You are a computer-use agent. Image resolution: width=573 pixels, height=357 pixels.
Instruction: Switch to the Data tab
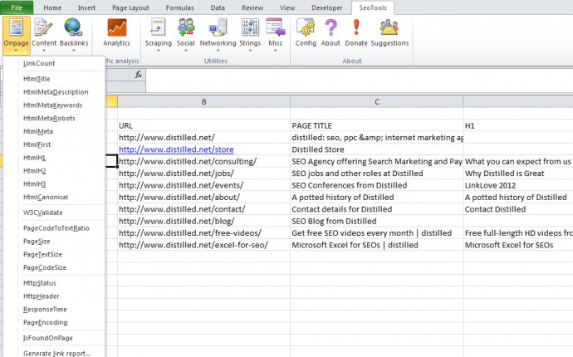point(218,7)
